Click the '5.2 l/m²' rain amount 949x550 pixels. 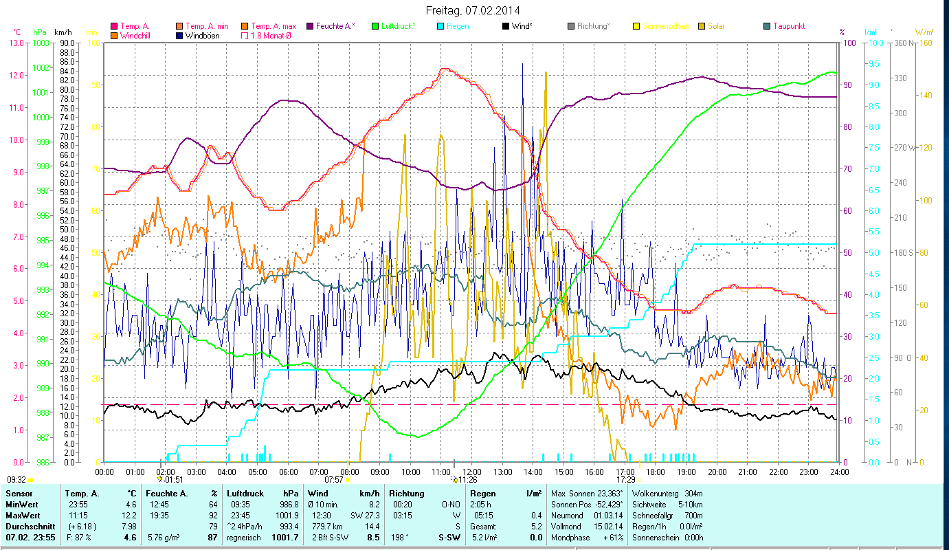click(x=485, y=538)
